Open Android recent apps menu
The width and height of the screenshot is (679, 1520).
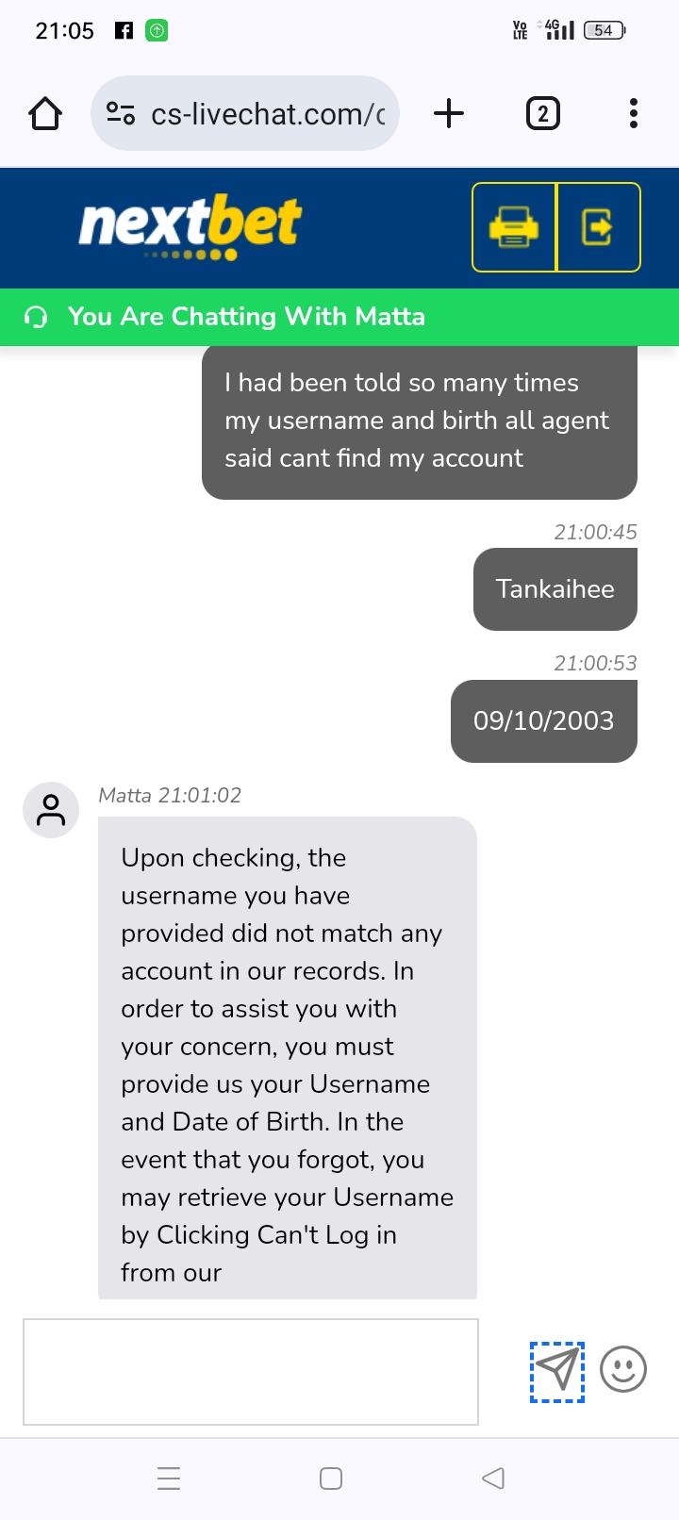click(x=169, y=1478)
